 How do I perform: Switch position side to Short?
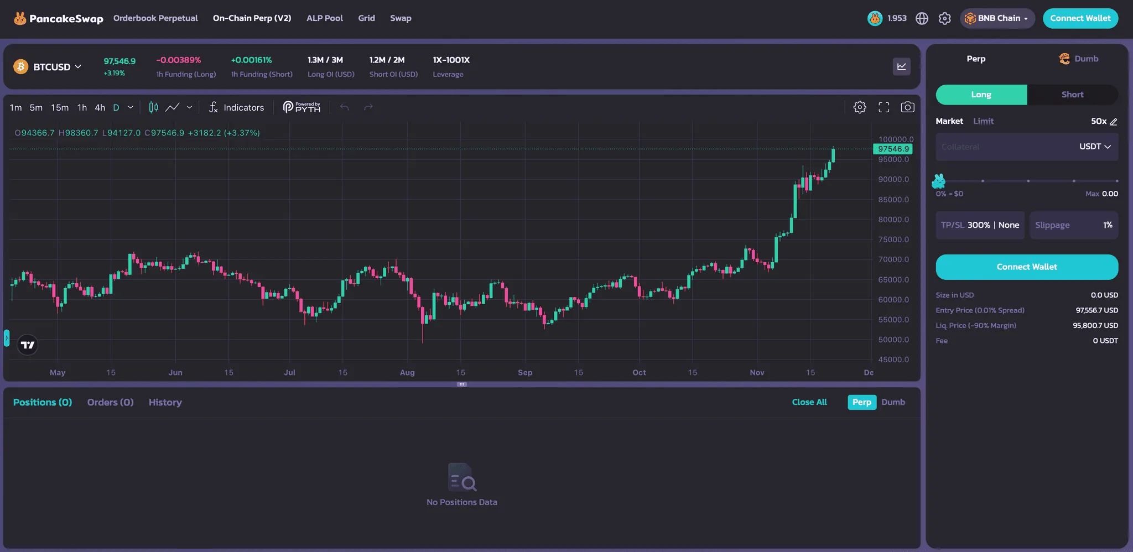coord(1072,95)
